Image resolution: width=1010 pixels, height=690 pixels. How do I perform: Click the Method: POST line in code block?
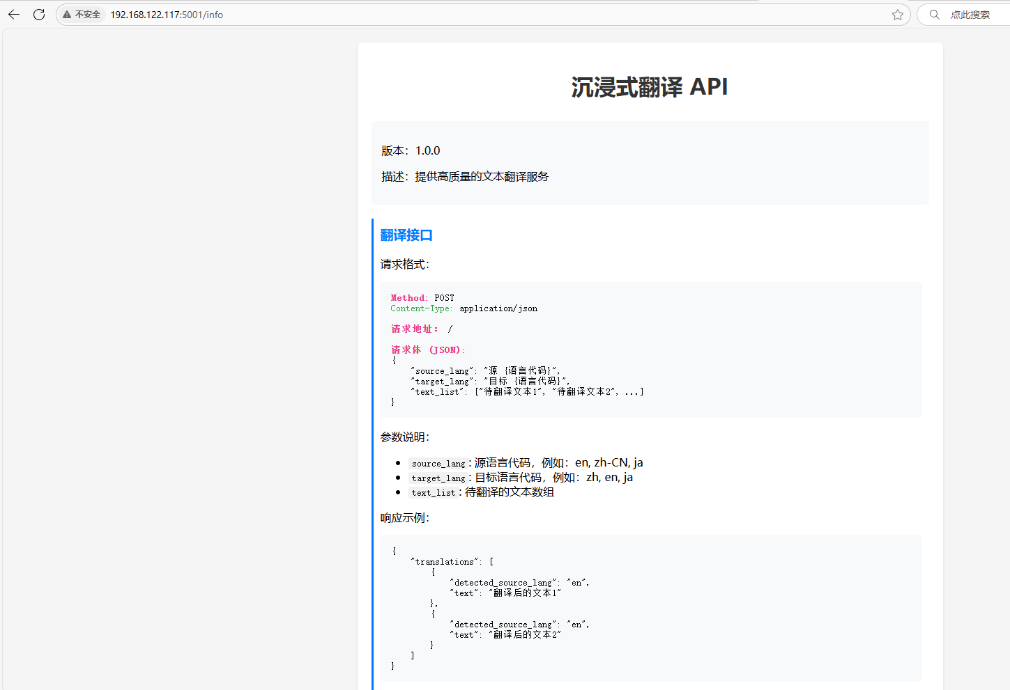422,298
